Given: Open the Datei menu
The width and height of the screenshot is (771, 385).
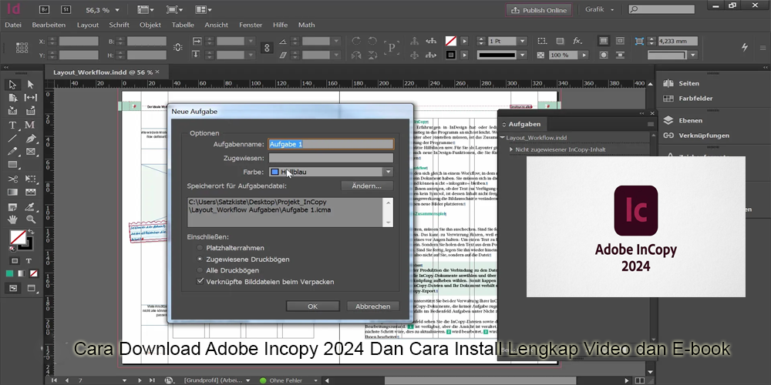Looking at the screenshot, I should (x=13, y=25).
